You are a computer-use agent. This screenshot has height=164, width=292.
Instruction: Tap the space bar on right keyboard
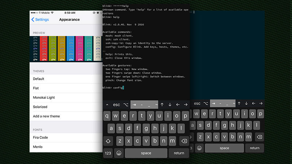click(224, 148)
